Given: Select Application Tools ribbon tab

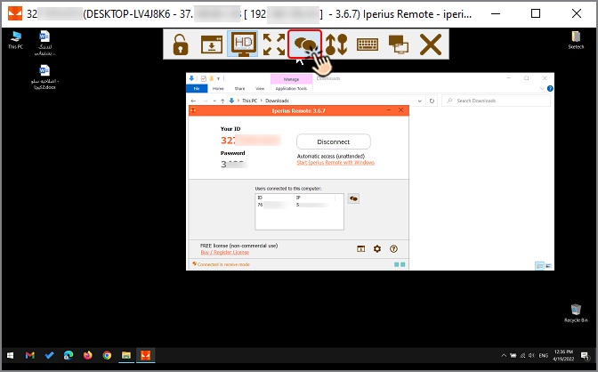Looking at the screenshot, I should click(x=291, y=88).
